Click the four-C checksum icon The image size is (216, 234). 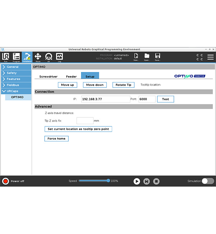pyautogui.click(x=199, y=57)
